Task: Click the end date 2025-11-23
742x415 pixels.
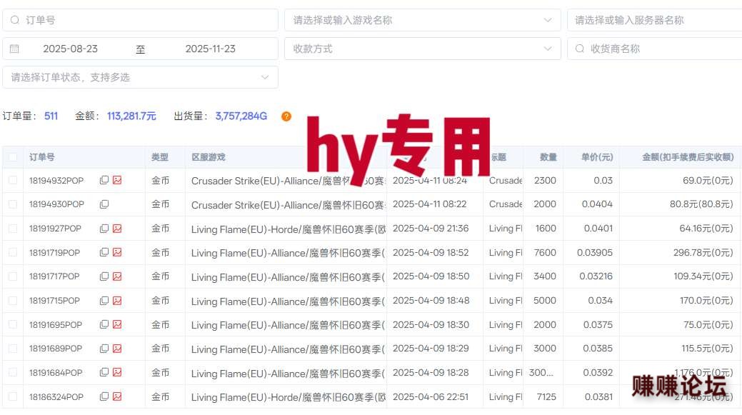Action: pyautogui.click(x=210, y=49)
